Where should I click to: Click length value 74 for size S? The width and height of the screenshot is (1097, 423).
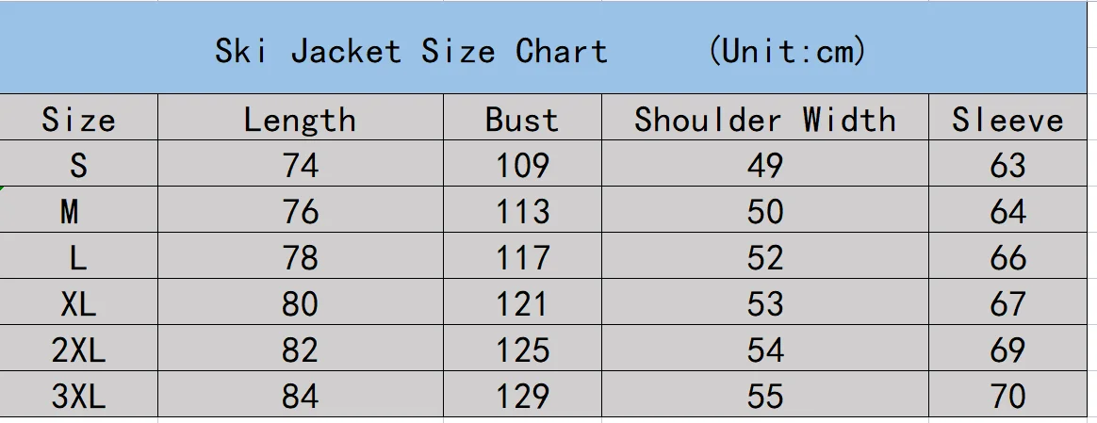click(300, 166)
